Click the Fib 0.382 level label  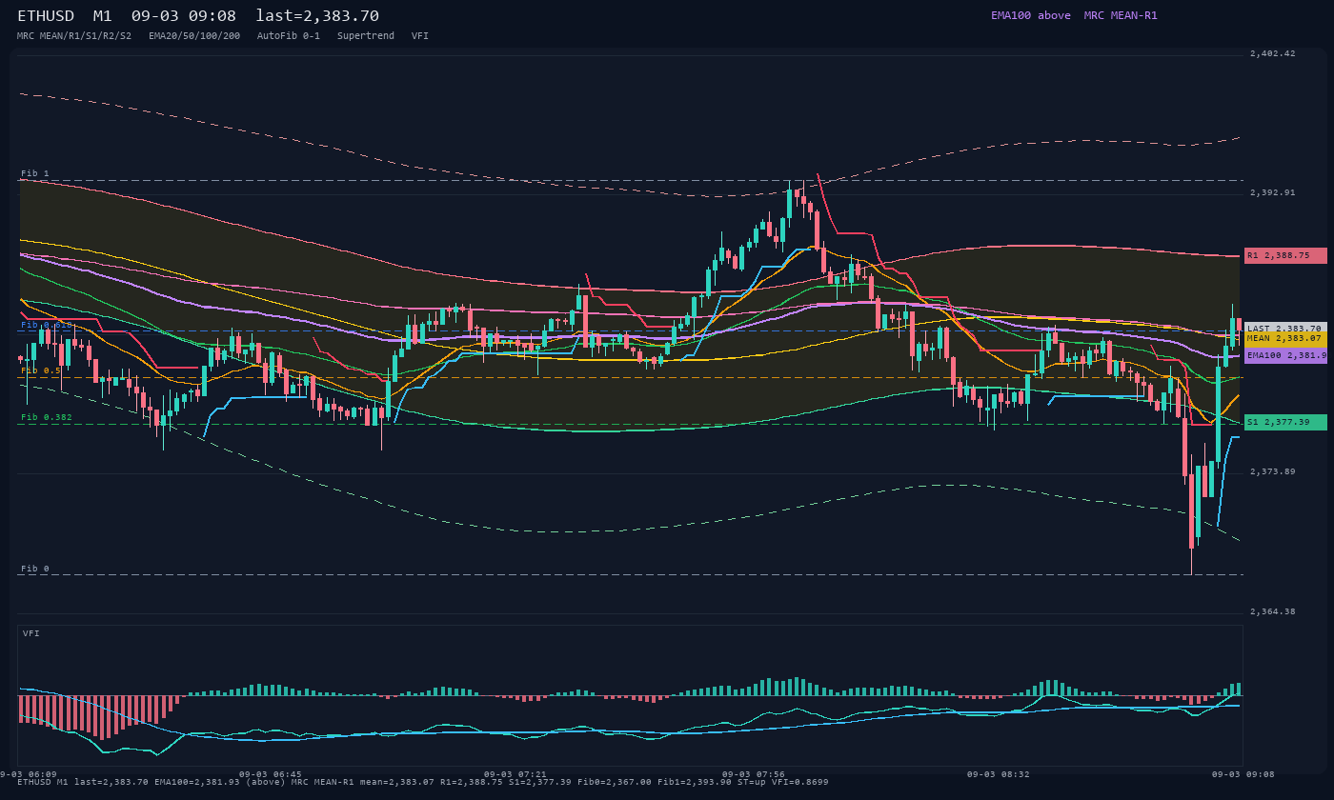(47, 417)
